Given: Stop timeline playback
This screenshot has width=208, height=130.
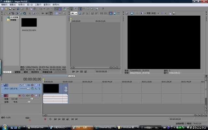Looking at the screenshot, I should pos(67,119).
